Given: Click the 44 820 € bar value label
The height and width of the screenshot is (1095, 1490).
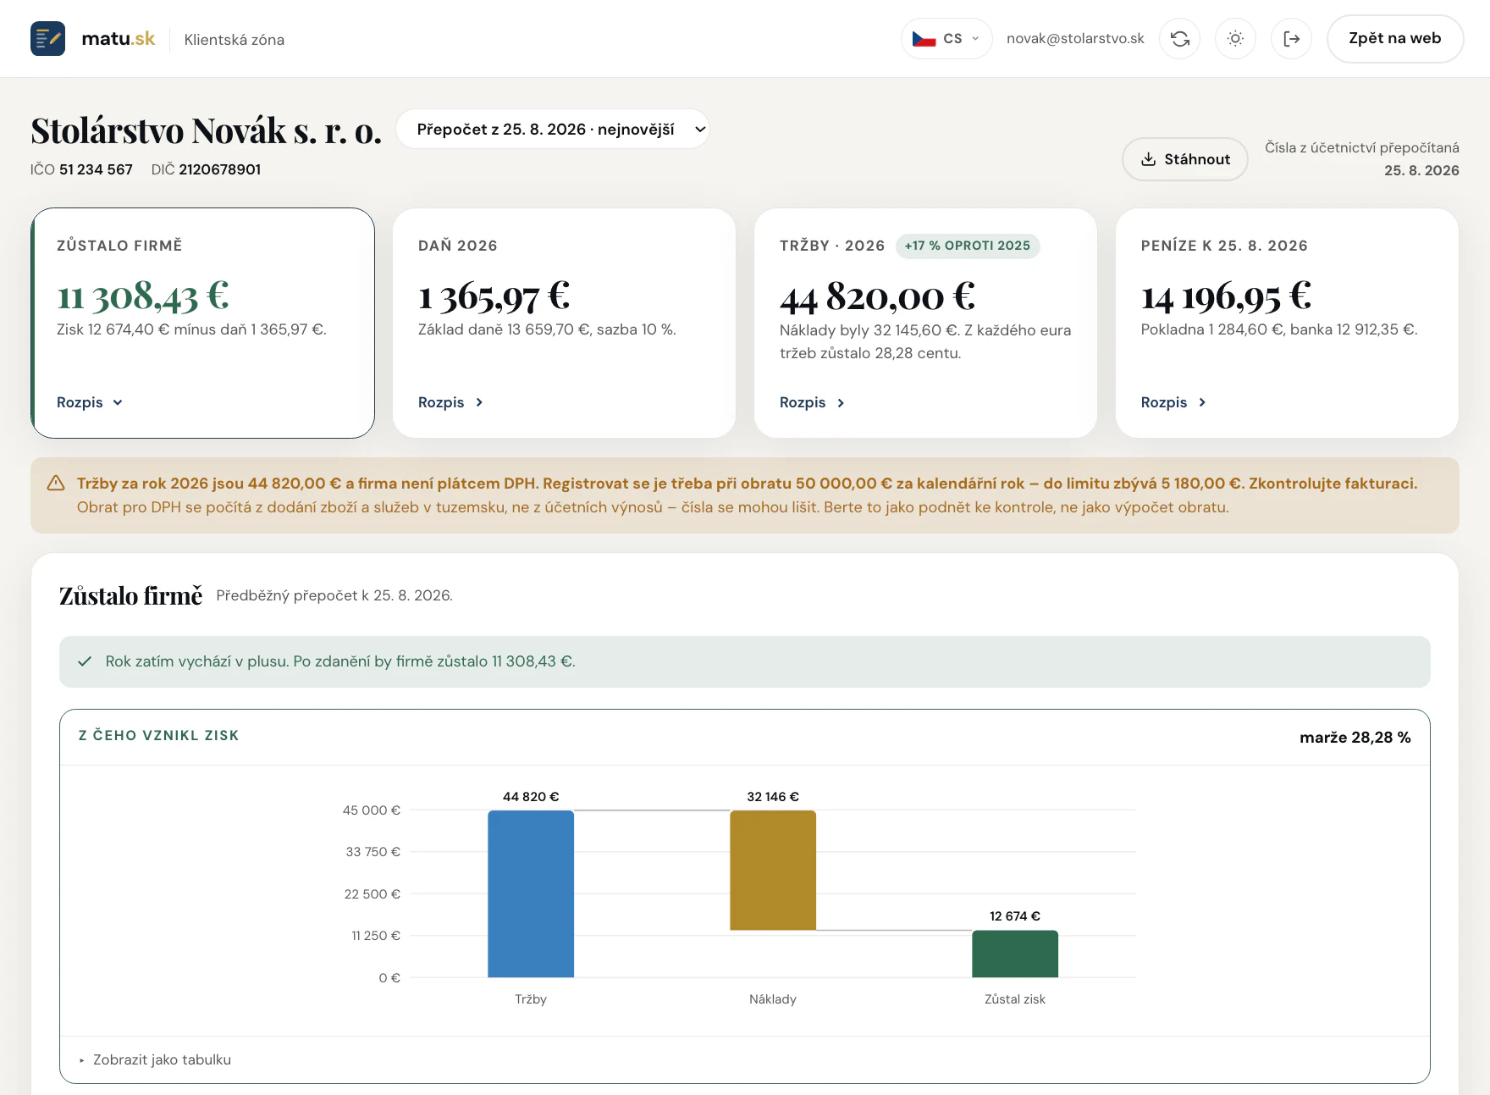Looking at the screenshot, I should (x=531, y=797).
